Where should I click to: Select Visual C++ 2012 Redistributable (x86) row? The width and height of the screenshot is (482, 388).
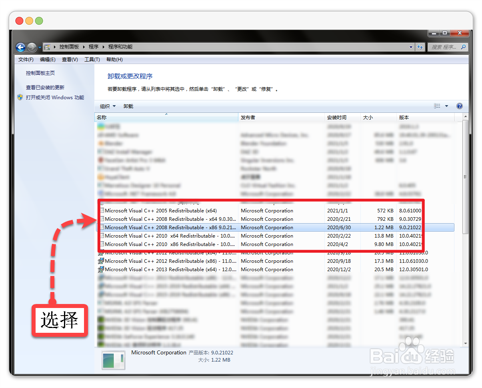275,261
